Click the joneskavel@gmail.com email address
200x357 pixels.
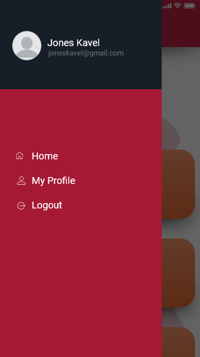pyautogui.click(x=86, y=53)
